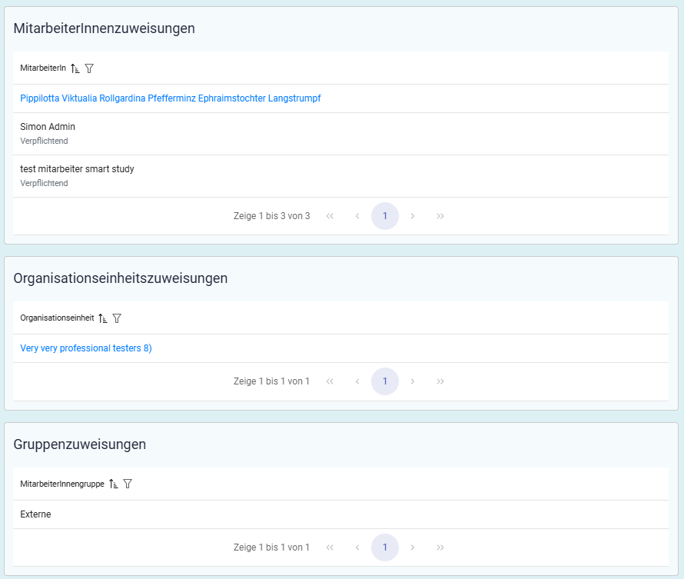Select page 1 in Organisationseinheitszuweisungen paginator
684x579 pixels.
(x=385, y=381)
